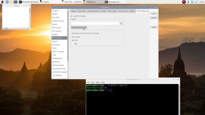Click the Define/Modify profile button
Screen dimensions: 205x115
[x=79, y=27]
